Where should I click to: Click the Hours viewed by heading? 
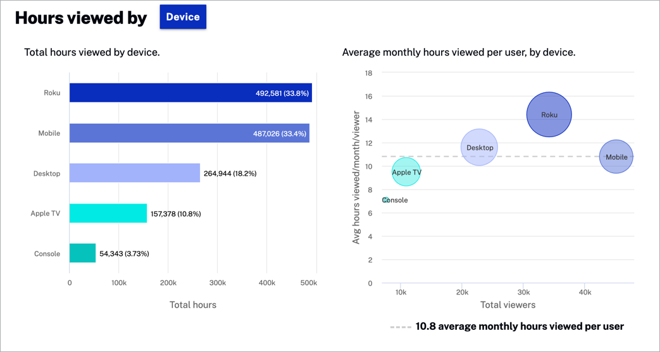[x=81, y=18]
